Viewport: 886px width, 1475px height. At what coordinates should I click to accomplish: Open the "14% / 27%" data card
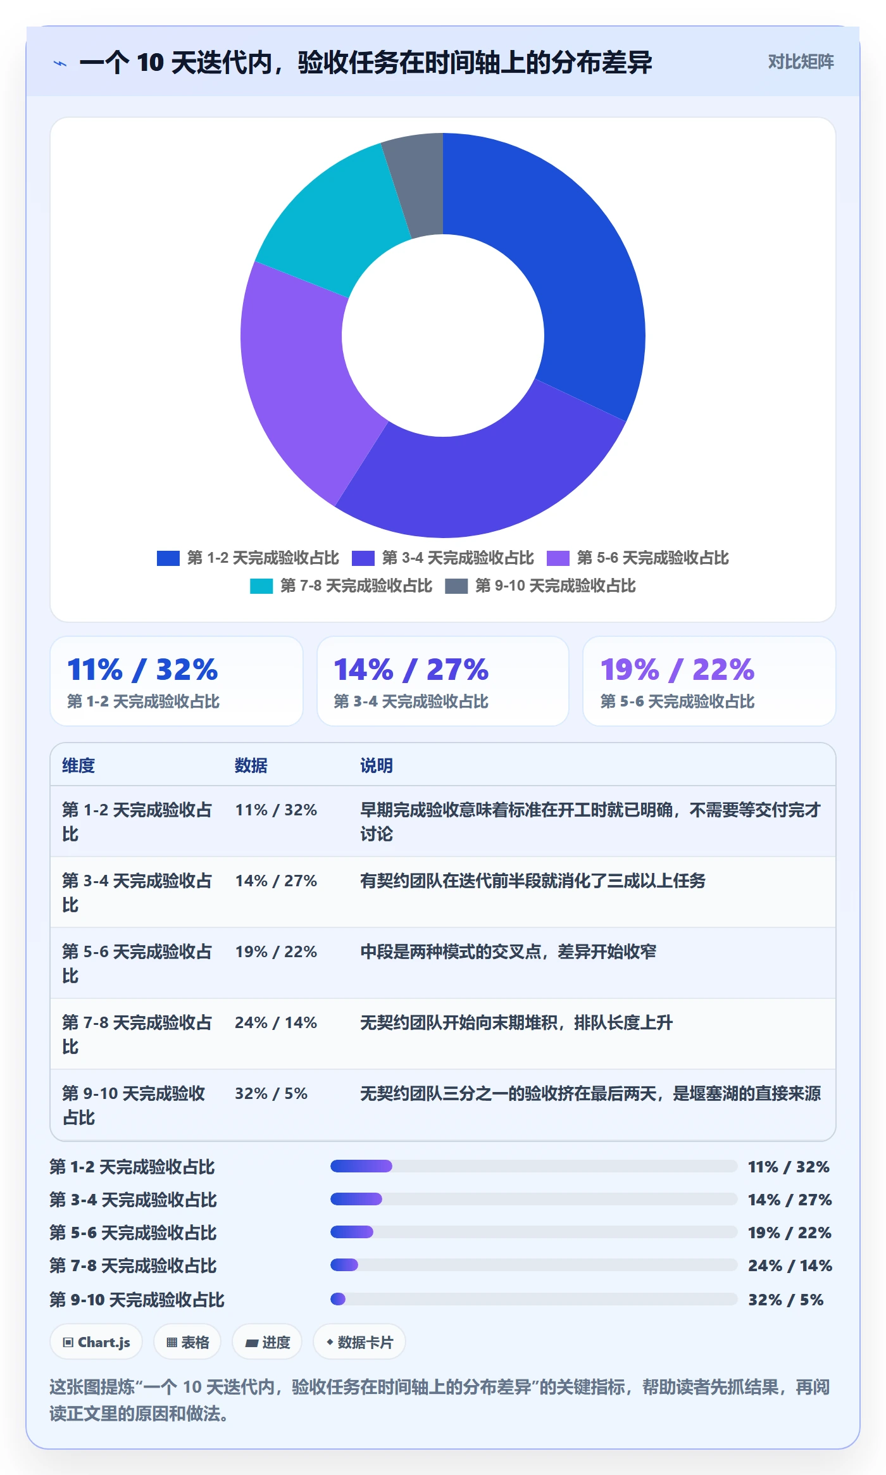point(443,681)
